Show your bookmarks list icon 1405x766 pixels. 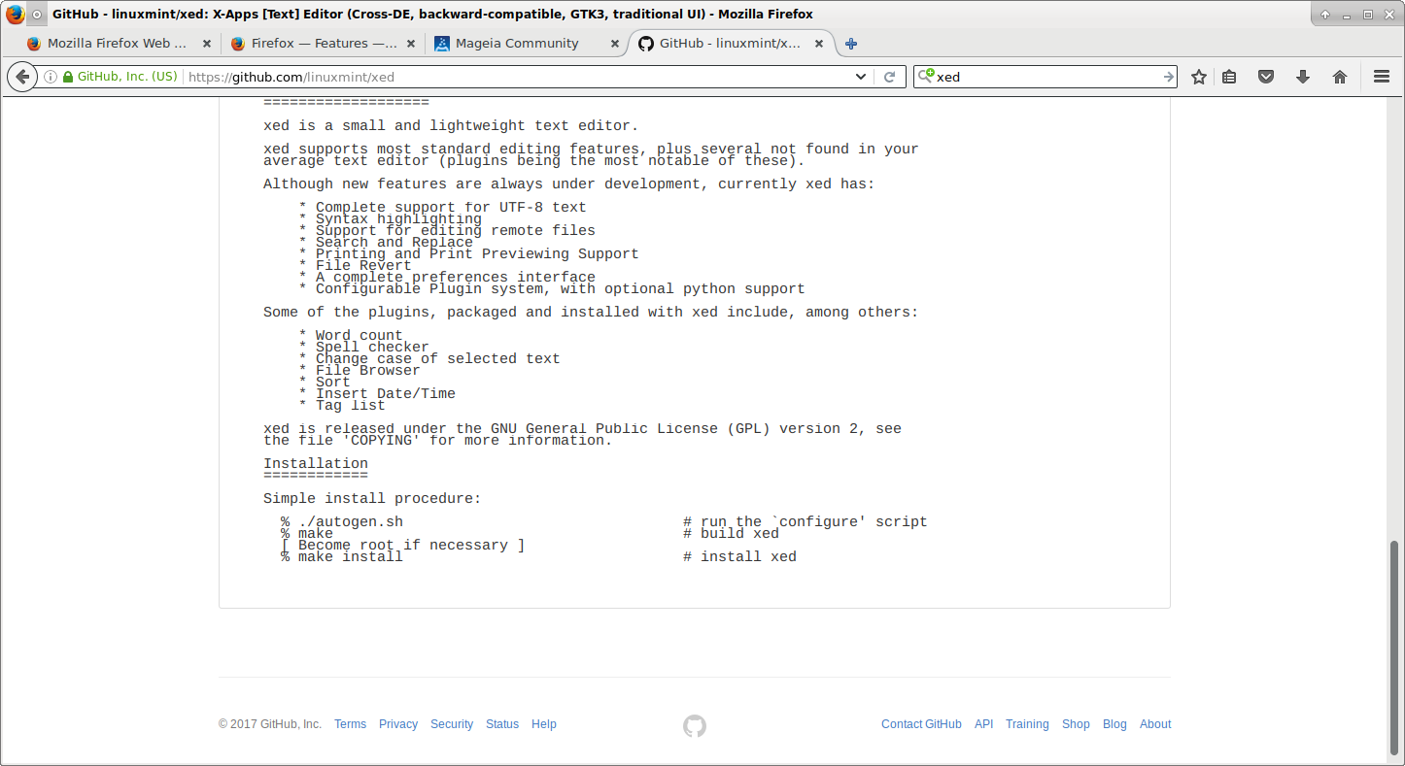coord(1229,77)
